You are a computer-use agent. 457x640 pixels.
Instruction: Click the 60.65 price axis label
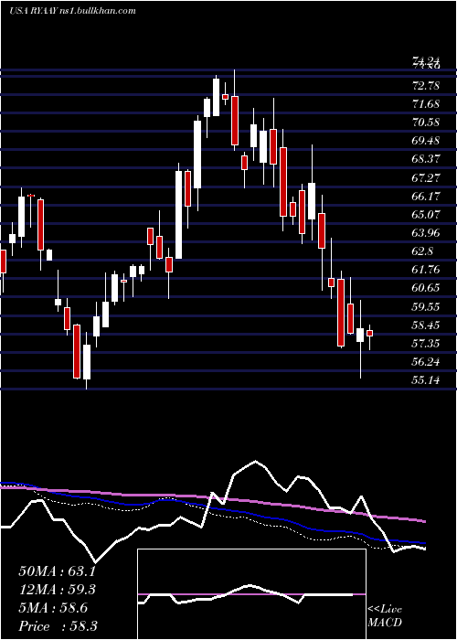tap(427, 288)
